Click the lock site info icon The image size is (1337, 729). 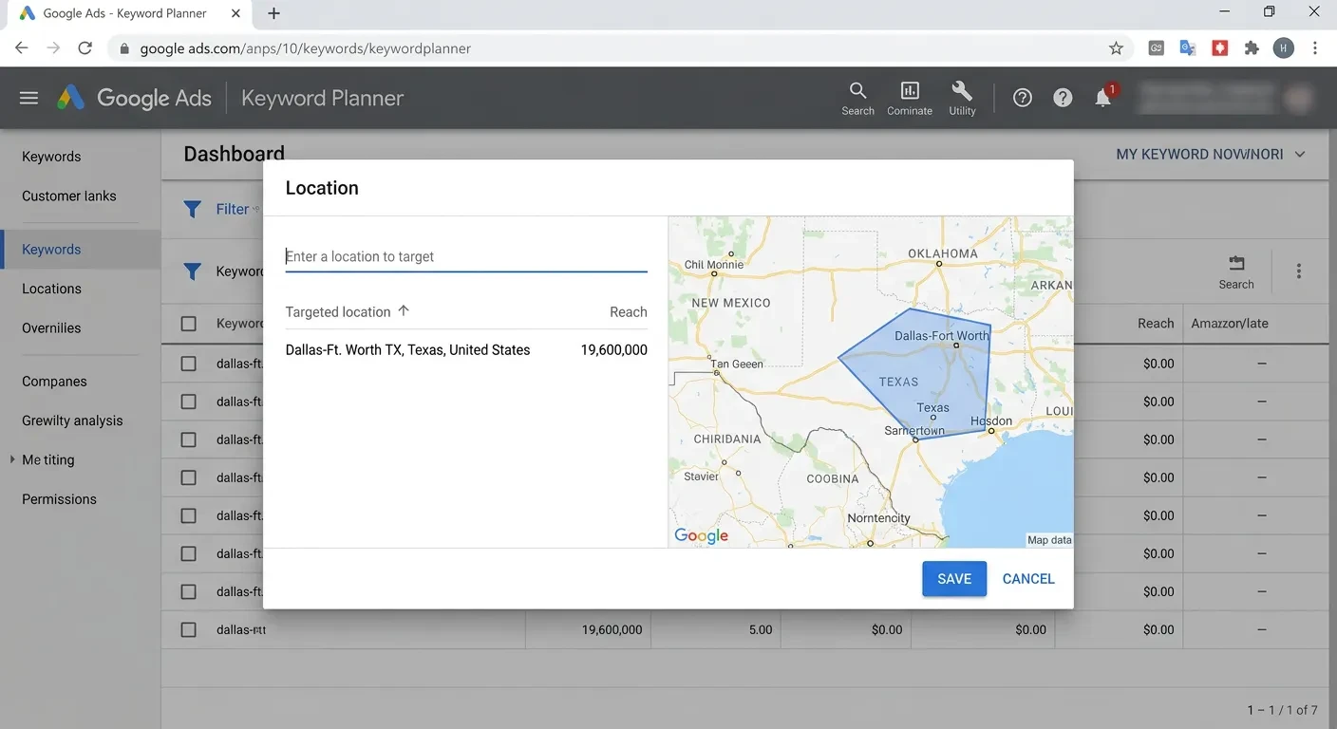(x=124, y=48)
